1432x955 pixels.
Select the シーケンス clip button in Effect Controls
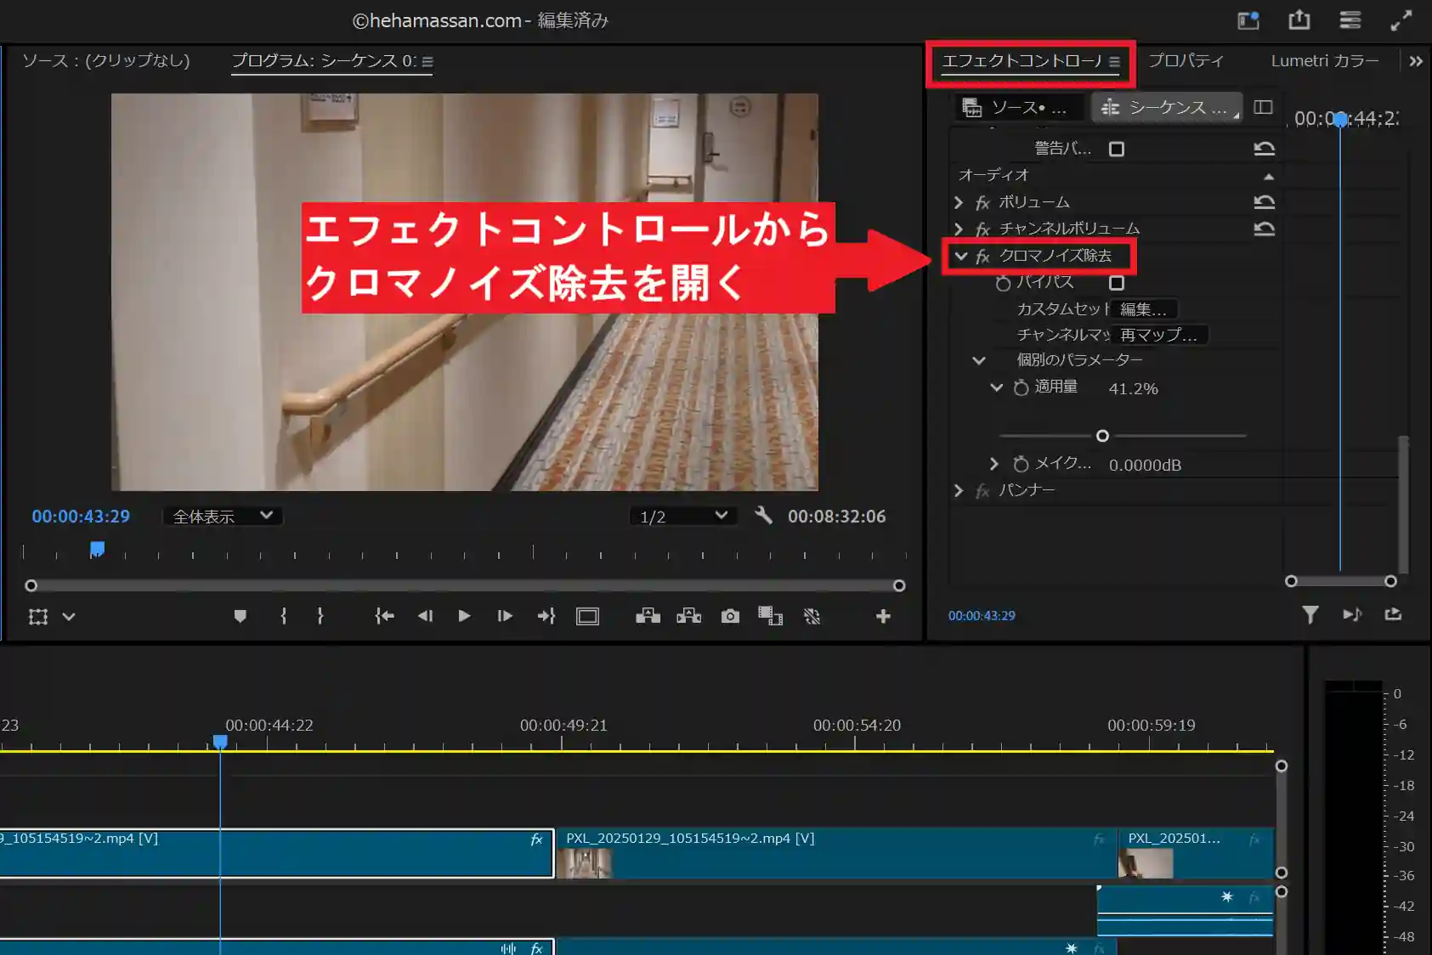click(1167, 107)
